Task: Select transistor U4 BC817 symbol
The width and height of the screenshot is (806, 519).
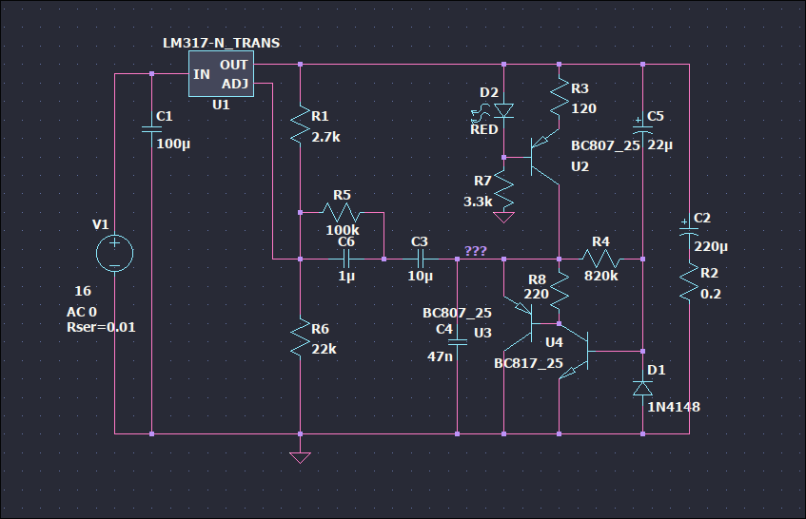Action: pos(573,352)
